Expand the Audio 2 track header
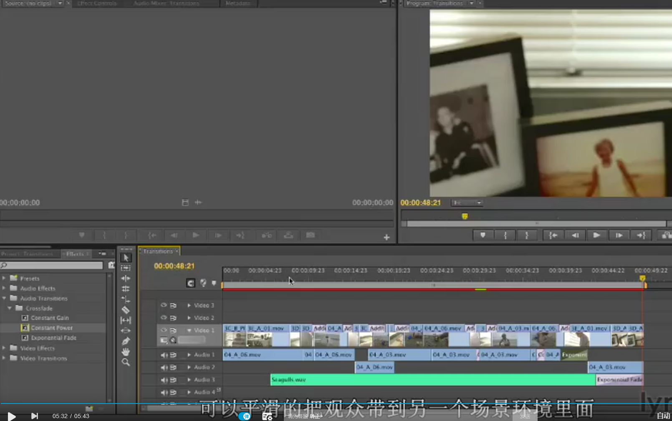672x421 pixels. click(x=189, y=367)
